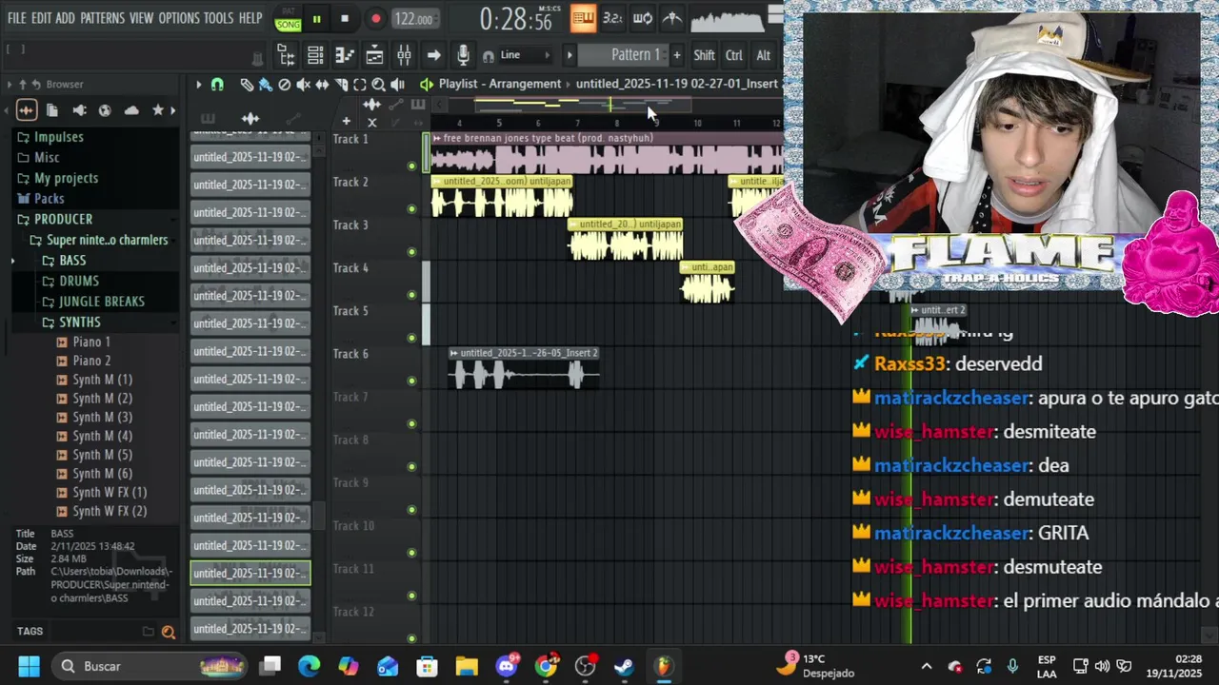Image resolution: width=1219 pixels, height=685 pixels.
Task: Open the files tab icon in Browser
Action: click(52, 110)
